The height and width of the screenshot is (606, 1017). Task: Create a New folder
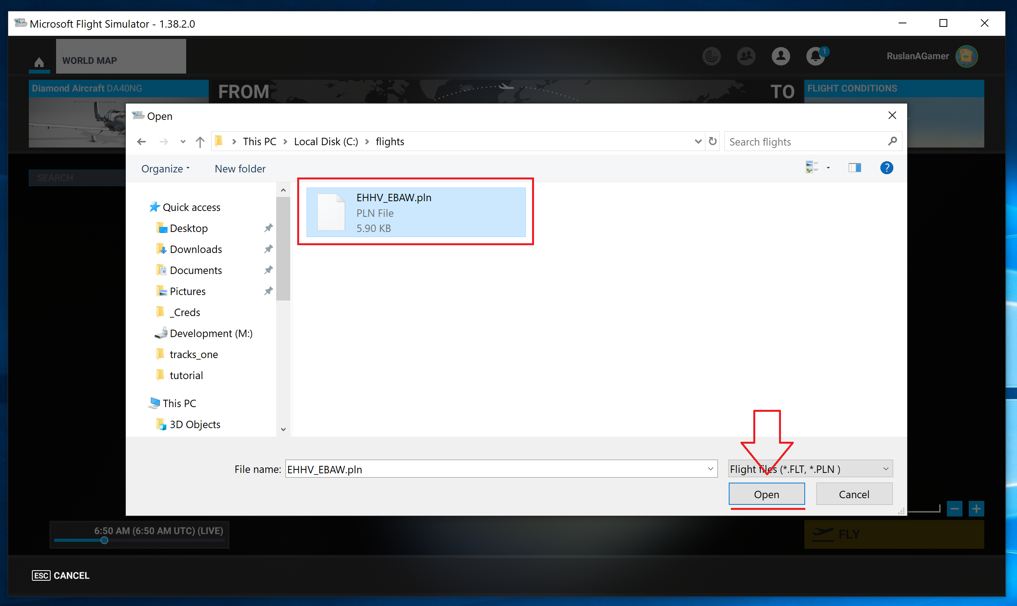point(240,169)
